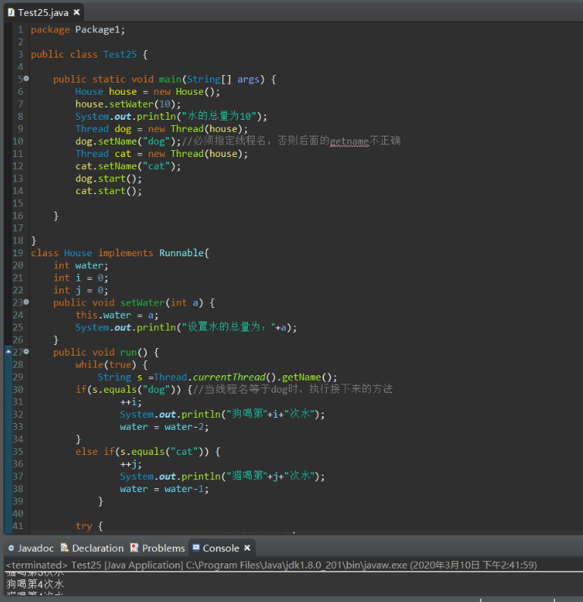The height and width of the screenshot is (602, 583).
Task: Collapse the main method at line 5
Action: pyautogui.click(x=27, y=79)
